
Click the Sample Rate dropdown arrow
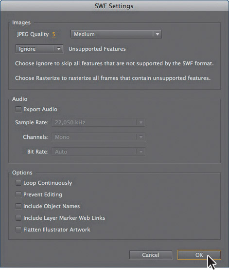pos(141,122)
